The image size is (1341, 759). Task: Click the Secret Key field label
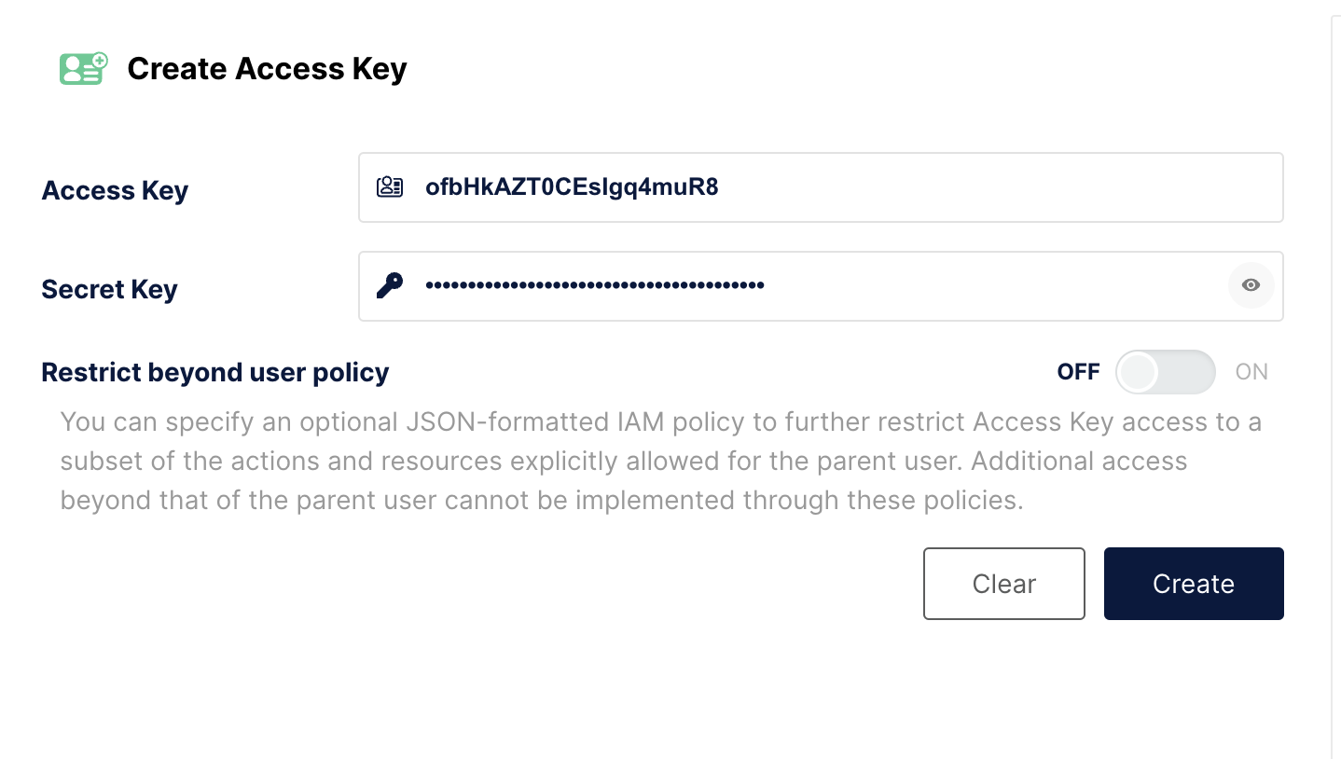(x=109, y=289)
